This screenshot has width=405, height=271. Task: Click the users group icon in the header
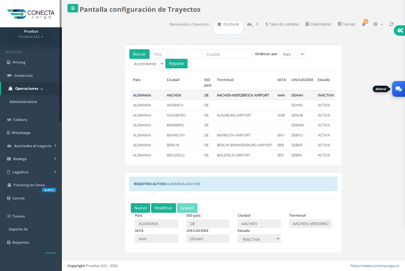coord(250,24)
